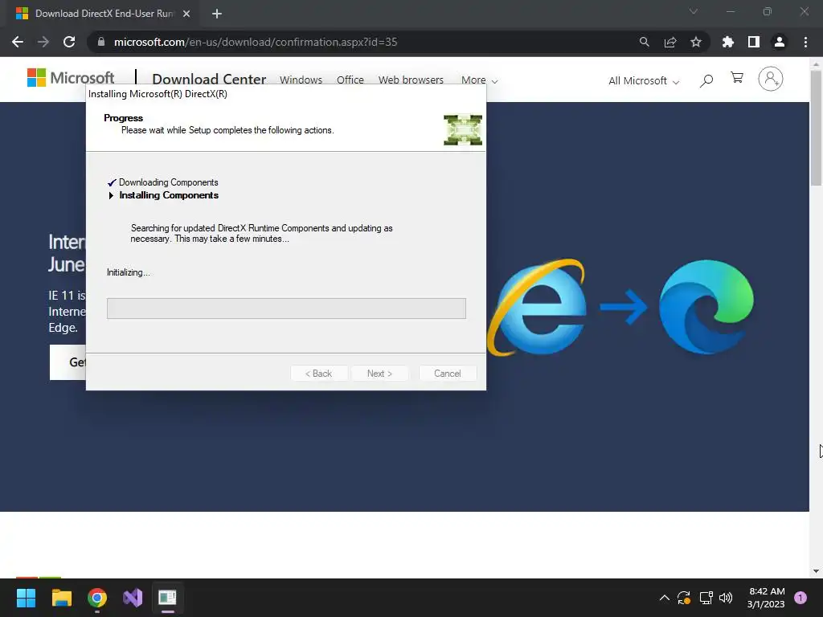
Task: Click the Cancel button in DirectX installer
Action: [x=448, y=374]
